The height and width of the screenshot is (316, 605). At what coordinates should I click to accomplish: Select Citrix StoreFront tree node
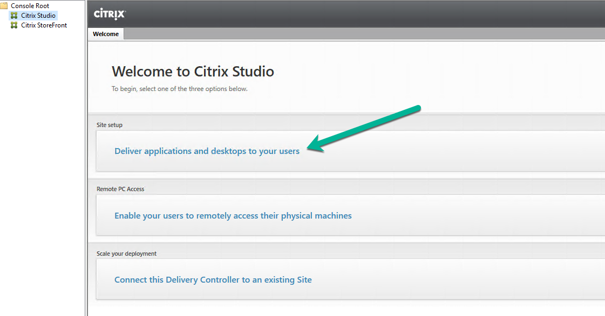44,25
